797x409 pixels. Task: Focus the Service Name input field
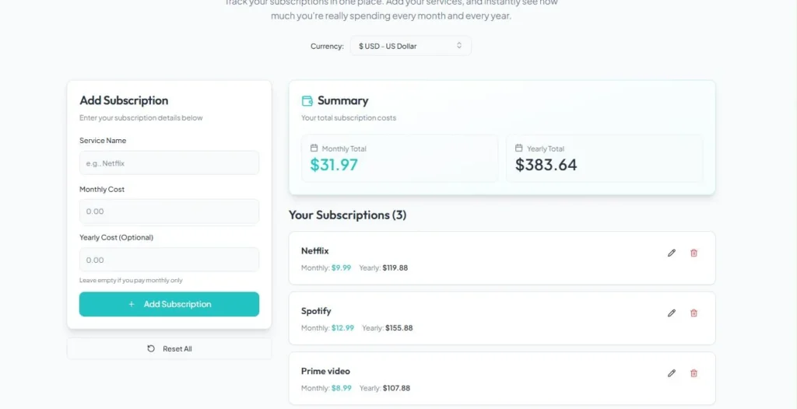[169, 163]
